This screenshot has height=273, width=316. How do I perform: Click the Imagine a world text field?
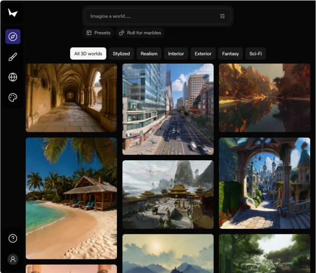pyautogui.click(x=153, y=16)
